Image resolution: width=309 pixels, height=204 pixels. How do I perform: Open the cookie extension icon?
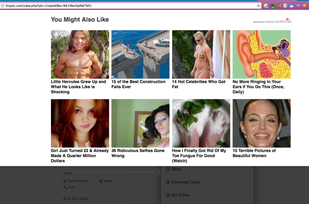[x=304, y=6]
